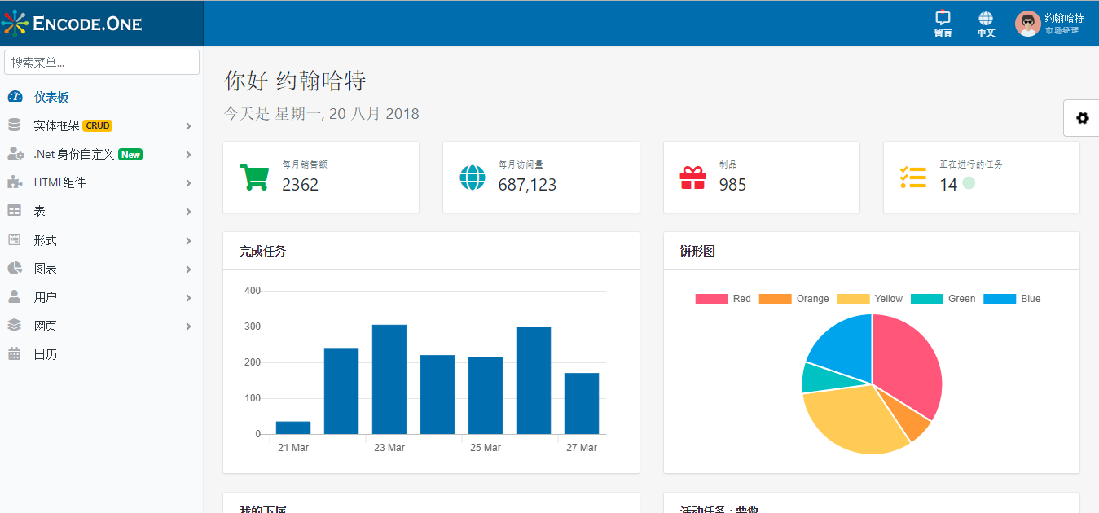
Task: Click the 形式 form icon
Action: tap(14, 240)
